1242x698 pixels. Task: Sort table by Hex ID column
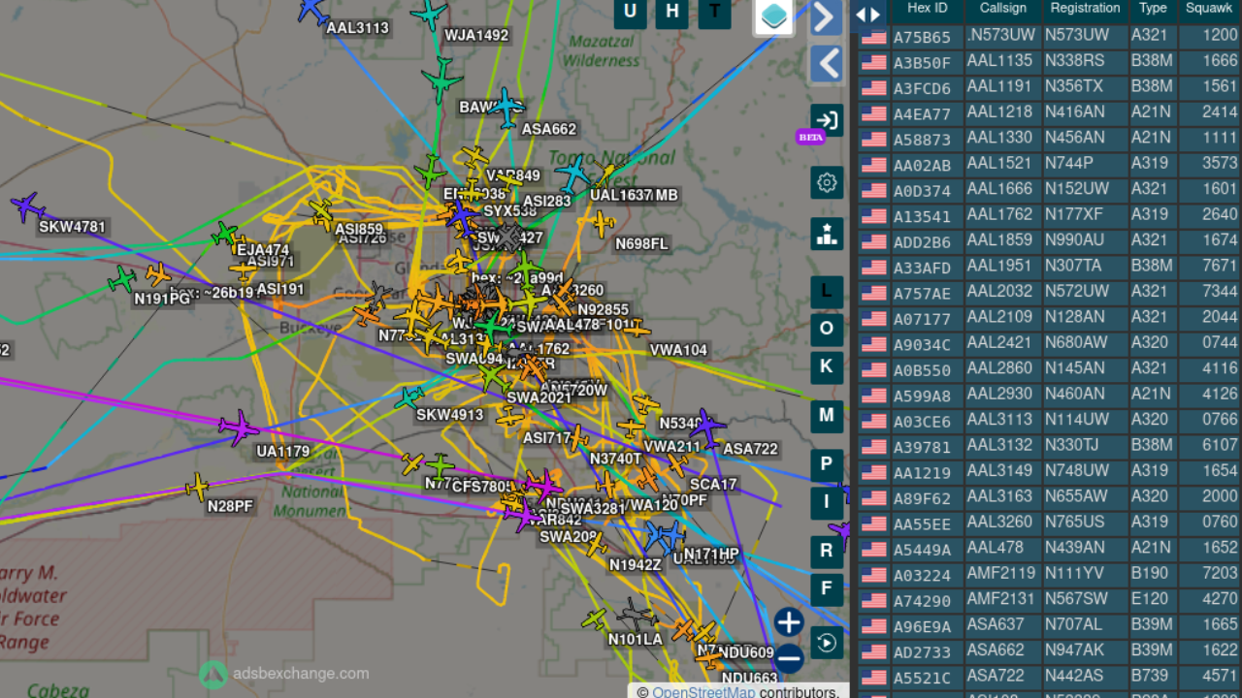(x=927, y=9)
